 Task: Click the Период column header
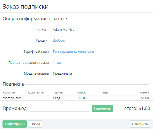[x=58, y=93]
